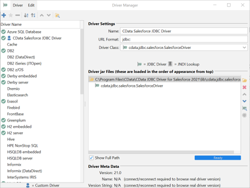Click the DbVisualizer app icon in title bar

tap(5, 5)
